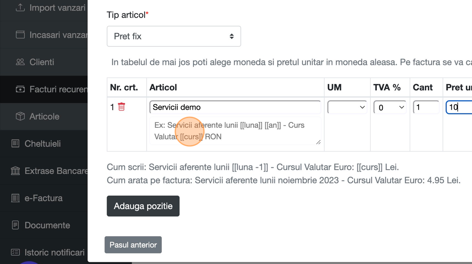Click the Pasul anterior button
The image size is (472, 264).
(x=133, y=245)
